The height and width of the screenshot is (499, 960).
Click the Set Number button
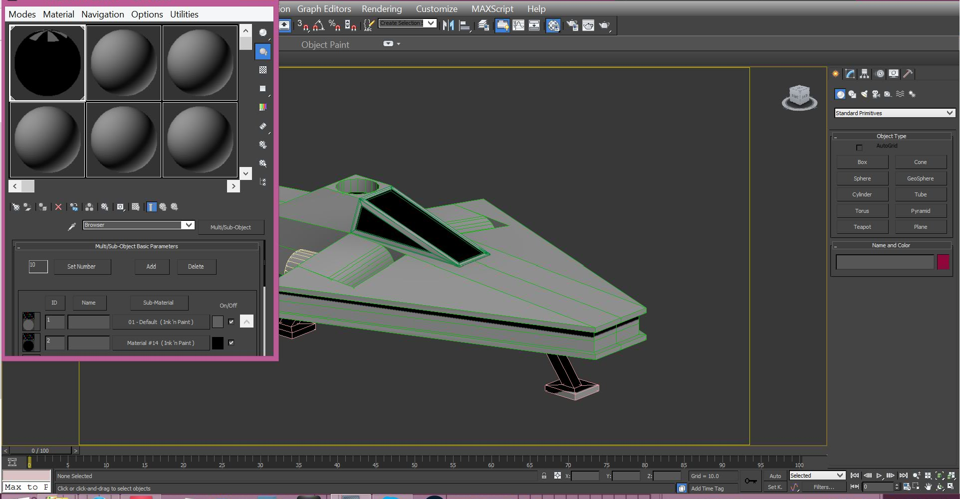tap(81, 267)
